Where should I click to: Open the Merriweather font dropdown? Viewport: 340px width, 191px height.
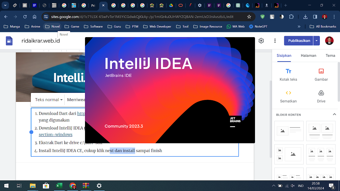point(76,100)
